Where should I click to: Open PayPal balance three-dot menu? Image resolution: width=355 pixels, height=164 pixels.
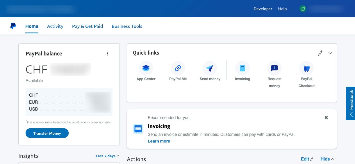click(107, 54)
